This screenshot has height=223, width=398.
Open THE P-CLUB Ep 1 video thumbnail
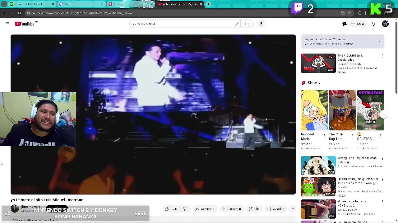pyautogui.click(x=318, y=63)
